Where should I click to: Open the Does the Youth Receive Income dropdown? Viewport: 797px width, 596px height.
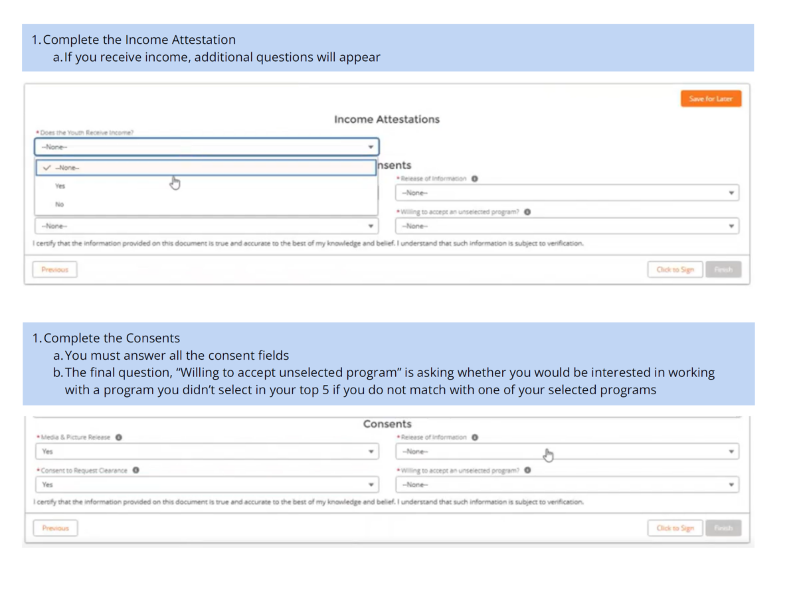pyautogui.click(x=207, y=147)
